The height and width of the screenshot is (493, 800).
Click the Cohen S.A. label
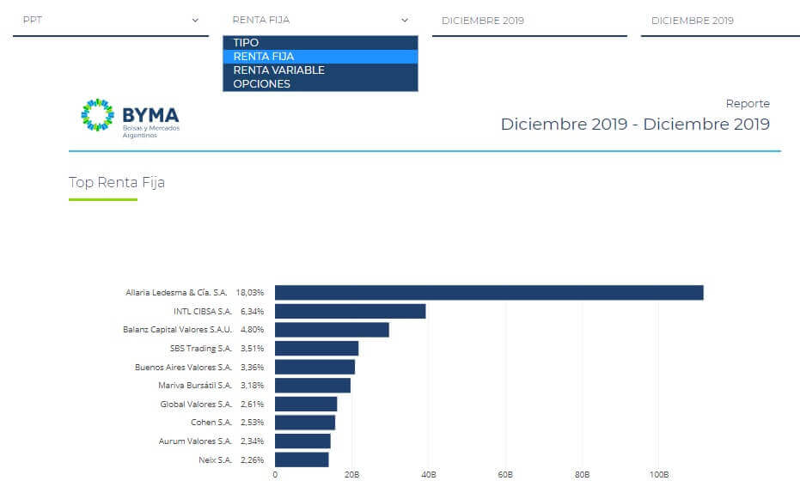[x=211, y=423]
